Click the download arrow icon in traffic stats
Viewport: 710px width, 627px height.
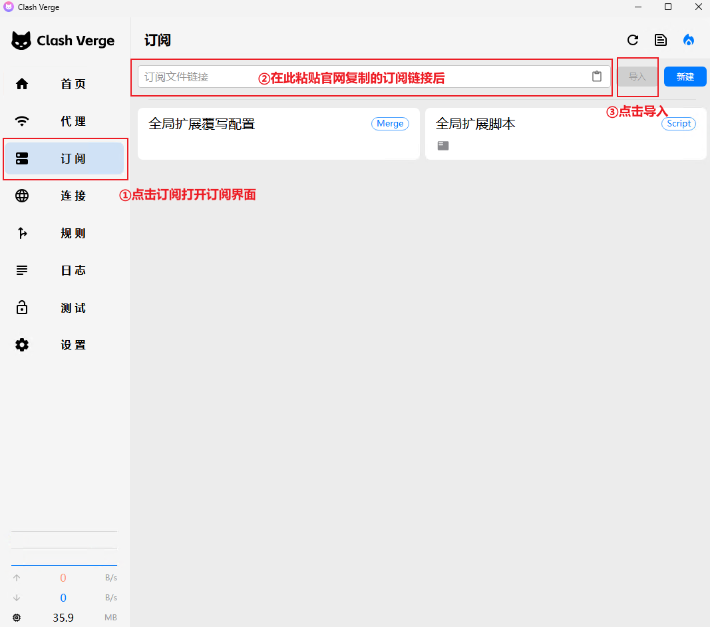point(17,598)
